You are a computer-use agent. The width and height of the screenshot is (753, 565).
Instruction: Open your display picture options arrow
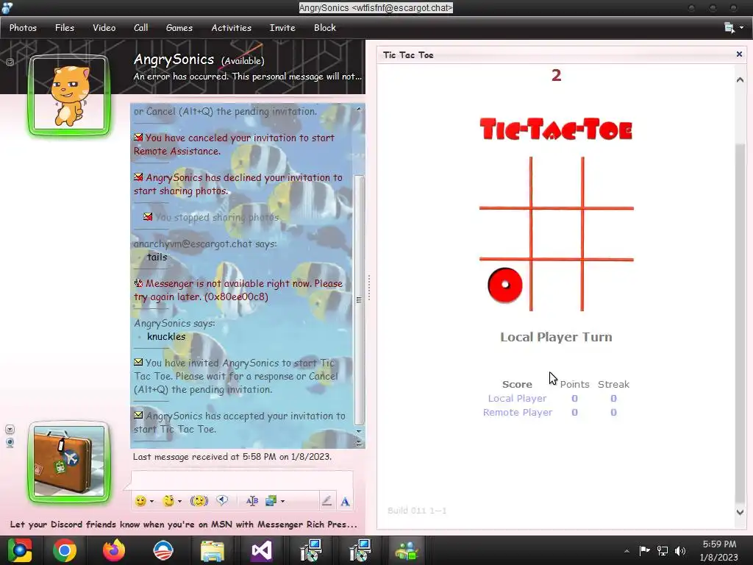tap(10, 429)
